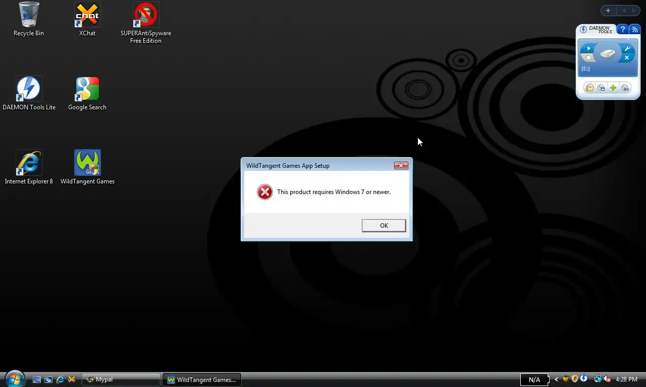Image resolution: width=646 pixels, height=387 pixels.
Task: Launch XChat from Quick Launch
Action: point(72,379)
